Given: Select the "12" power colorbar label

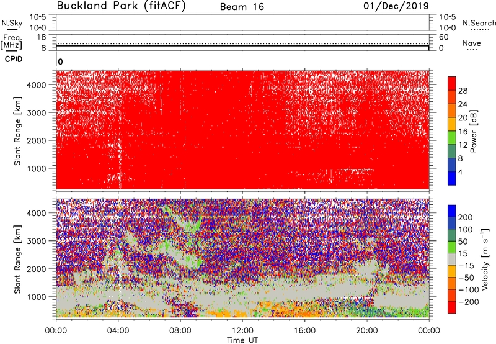Looking at the screenshot, I should click(x=463, y=145).
